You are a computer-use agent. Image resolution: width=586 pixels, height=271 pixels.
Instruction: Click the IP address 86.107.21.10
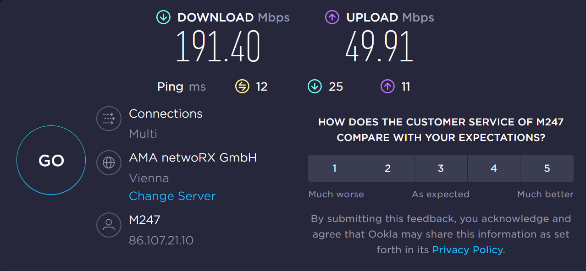pos(161,240)
